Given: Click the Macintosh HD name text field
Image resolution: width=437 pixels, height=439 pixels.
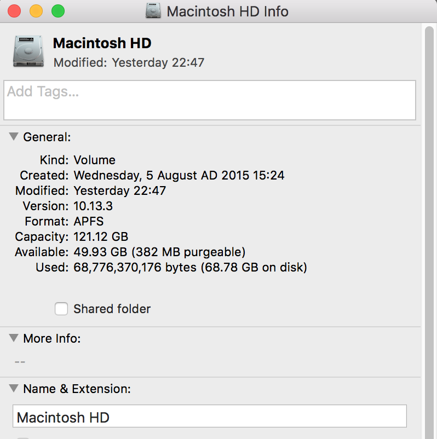Looking at the screenshot, I should point(210,416).
